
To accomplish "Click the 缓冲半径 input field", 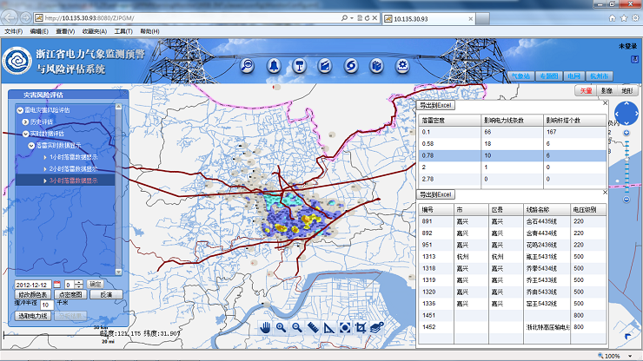I will (45, 305).
